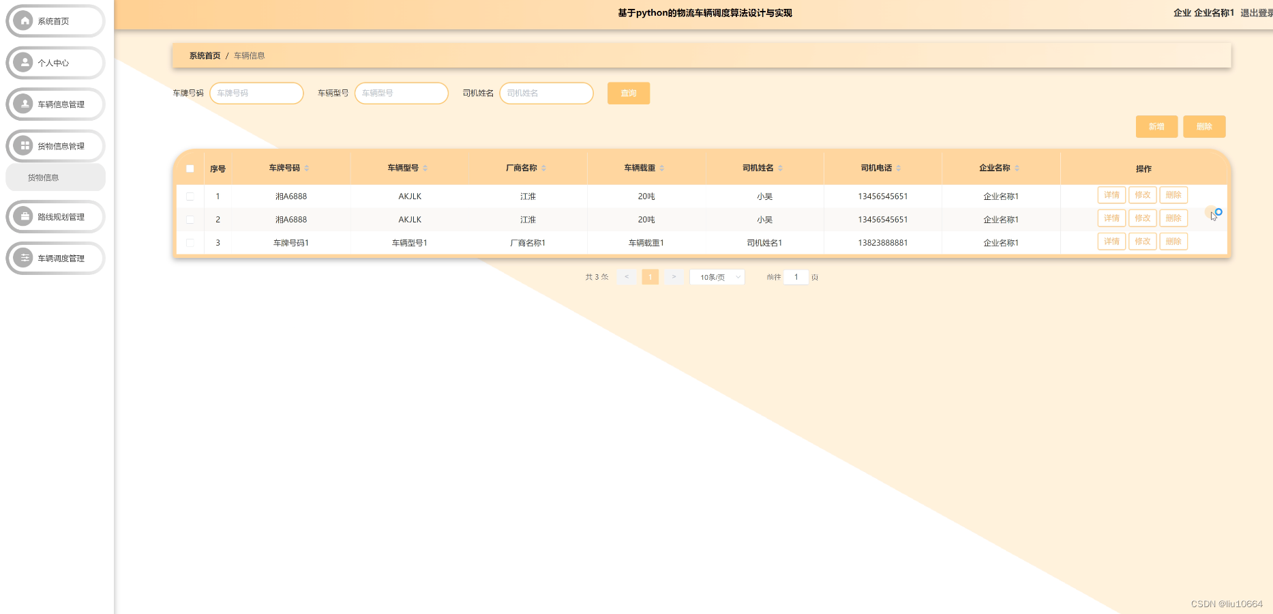
Task: Open the 10条/页 page size dropdown
Action: (717, 277)
